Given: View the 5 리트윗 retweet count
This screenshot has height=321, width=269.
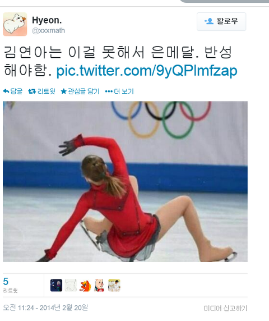Looking at the screenshot, I should (10, 285).
